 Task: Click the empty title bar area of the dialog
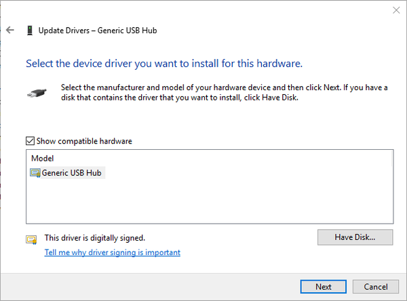pos(203,10)
